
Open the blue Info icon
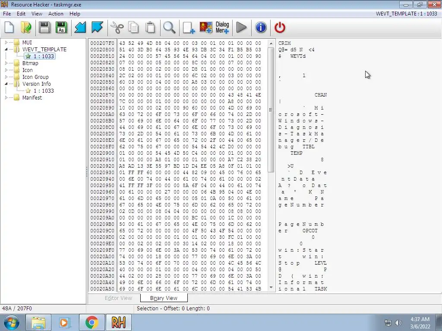coord(261,28)
